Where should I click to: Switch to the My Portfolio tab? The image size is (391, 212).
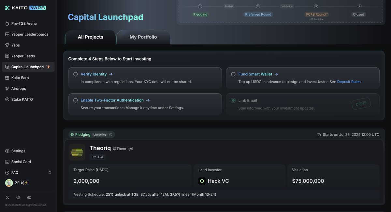(x=143, y=37)
